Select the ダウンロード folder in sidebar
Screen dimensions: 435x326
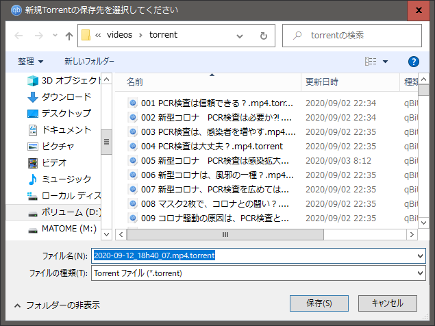click(x=66, y=97)
